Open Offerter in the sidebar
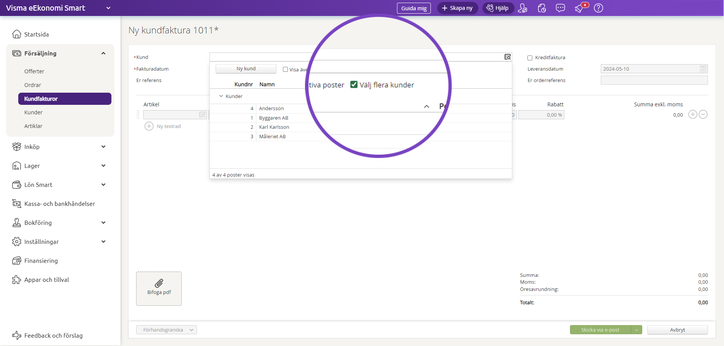This screenshot has height=346, width=724. coord(34,71)
